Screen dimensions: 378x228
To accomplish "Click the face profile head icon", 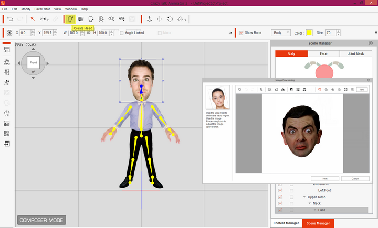I will click(91, 19).
